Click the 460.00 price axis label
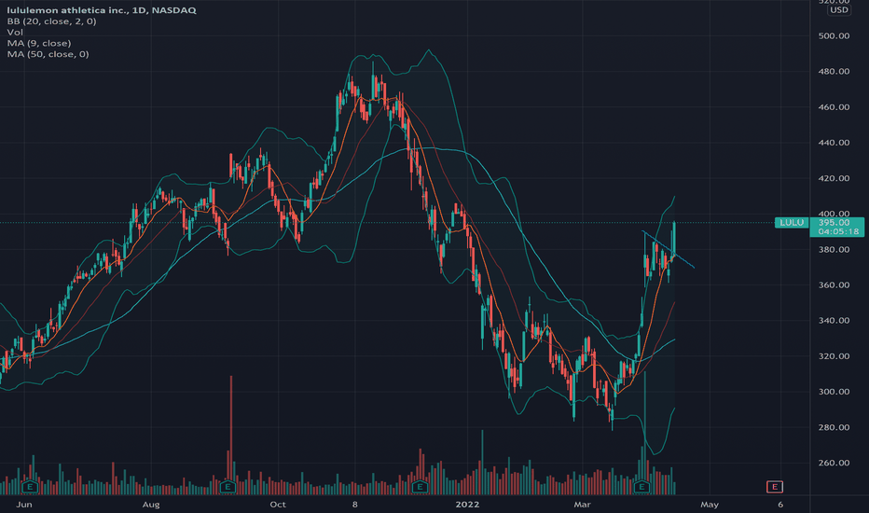This screenshot has height=513, width=869. point(834,107)
